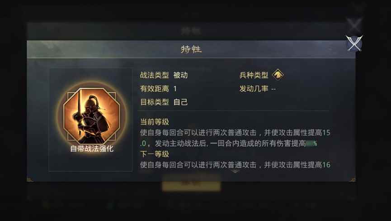The image size is (391, 221).
Task: Tap the 被动 tactic type value
Action: point(180,75)
